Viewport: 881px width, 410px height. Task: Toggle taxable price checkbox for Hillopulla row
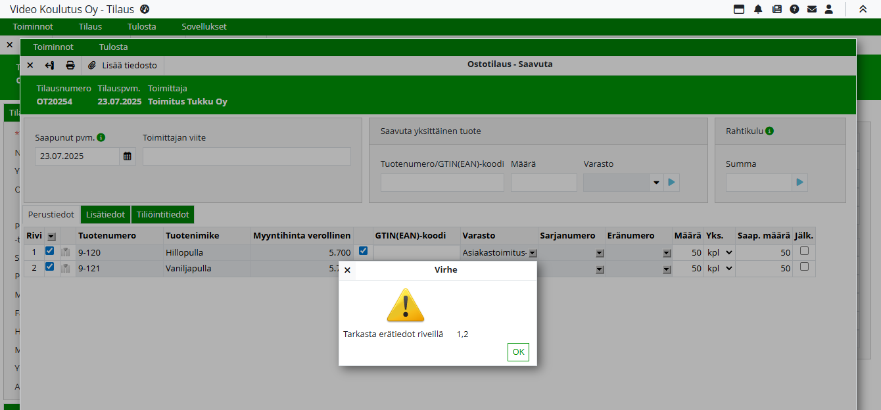(x=363, y=251)
